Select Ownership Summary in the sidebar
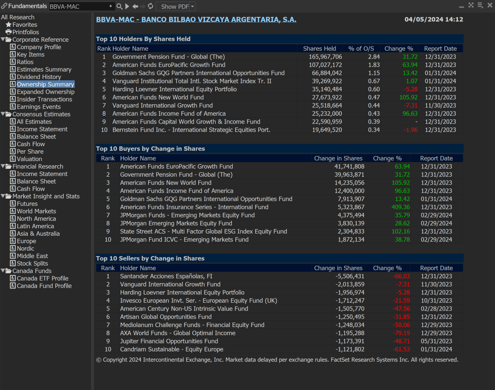 pyautogui.click(x=45, y=85)
